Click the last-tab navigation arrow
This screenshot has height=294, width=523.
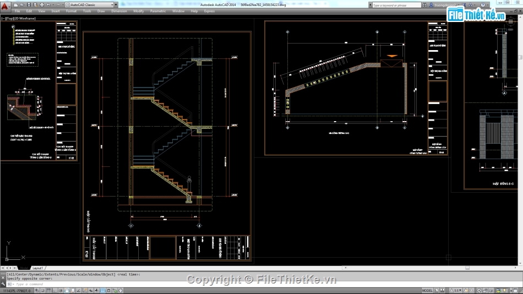click(x=14, y=268)
